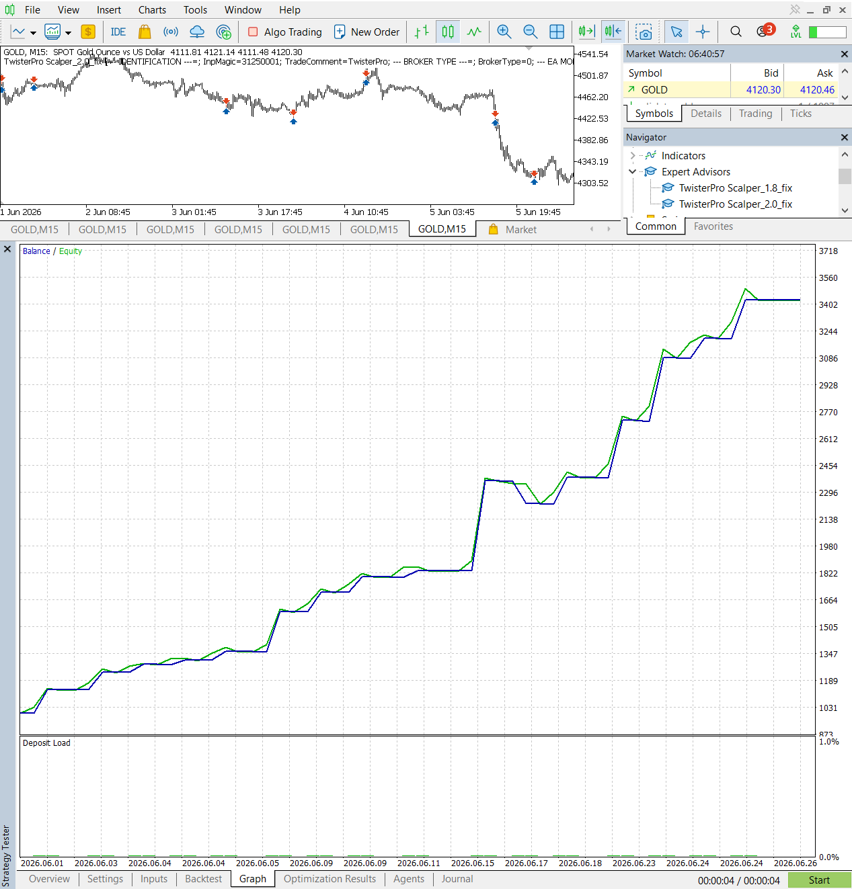The height and width of the screenshot is (889, 852).
Task: Open the File menu
Action: click(x=32, y=10)
